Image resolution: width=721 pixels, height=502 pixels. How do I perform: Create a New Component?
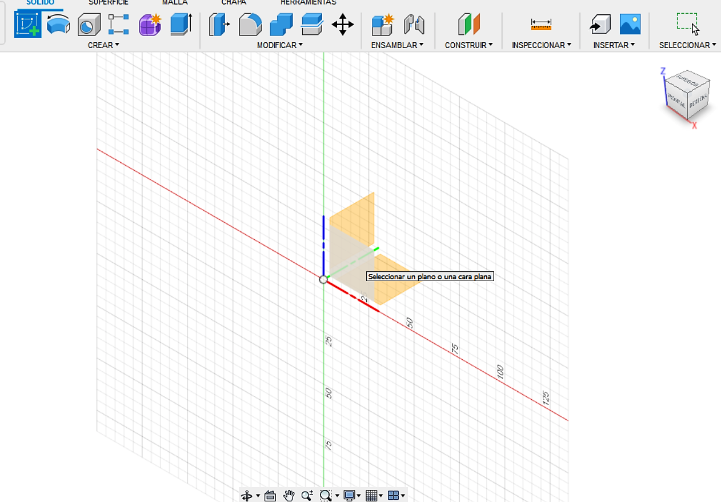[382, 25]
